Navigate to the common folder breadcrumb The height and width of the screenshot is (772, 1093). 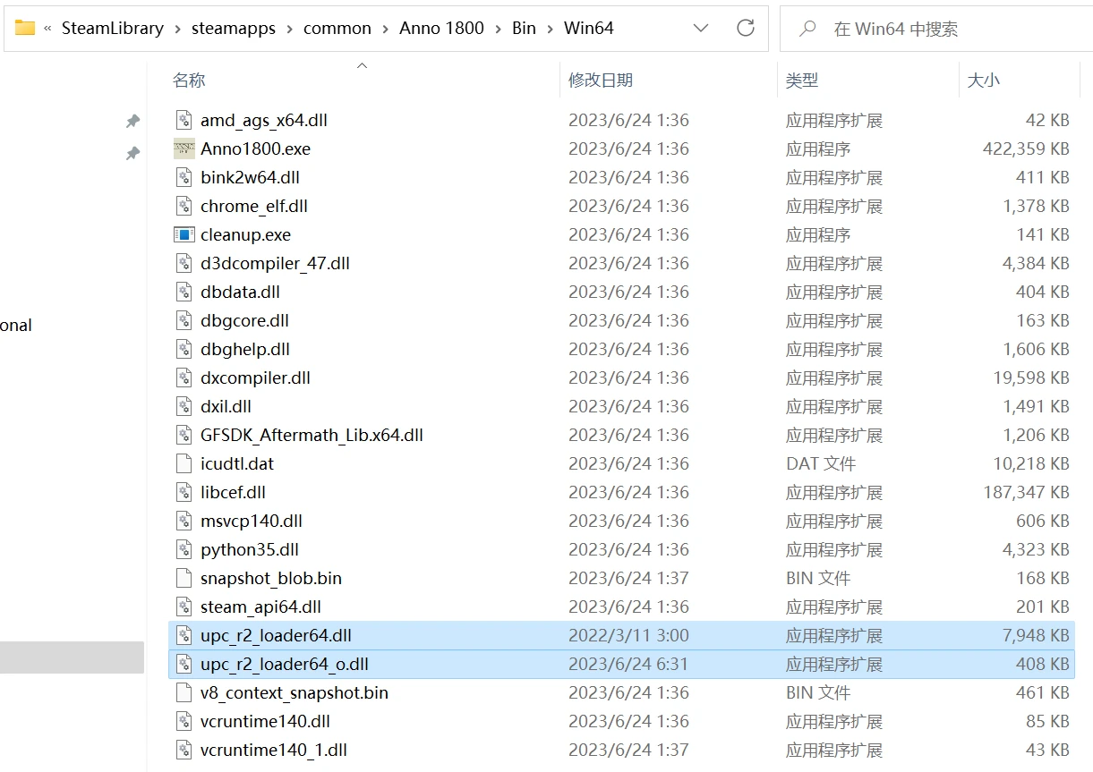[337, 29]
